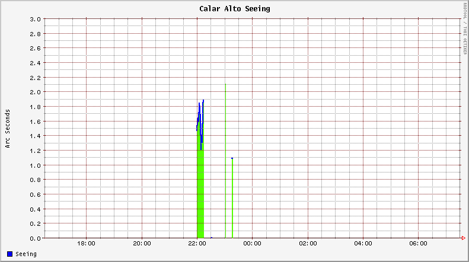469x262 pixels.
Task: Select the 02:00 time axis label
Action: click(x=308, y=244)
